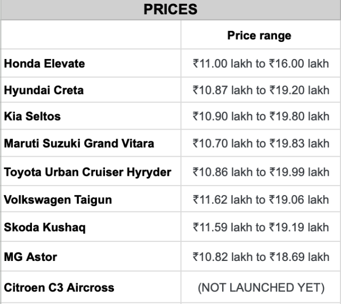Image resolution: width=341 pixels, height=304 pixels.
Task: Click the ₹10.90 lakh to ₹19.80 lakh price
Action: coord(261,116)
